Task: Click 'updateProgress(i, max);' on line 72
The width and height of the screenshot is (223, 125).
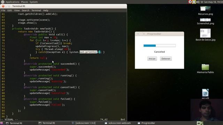Action: pyautogui.click(x=52, y=46)
